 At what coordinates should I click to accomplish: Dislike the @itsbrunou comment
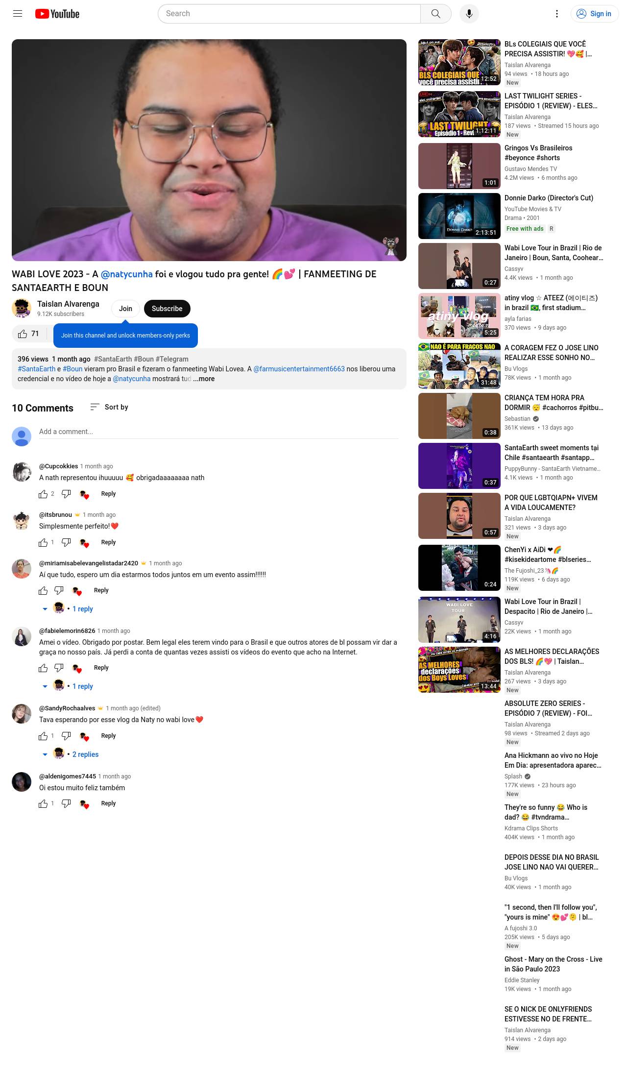(x=66, y=542)
